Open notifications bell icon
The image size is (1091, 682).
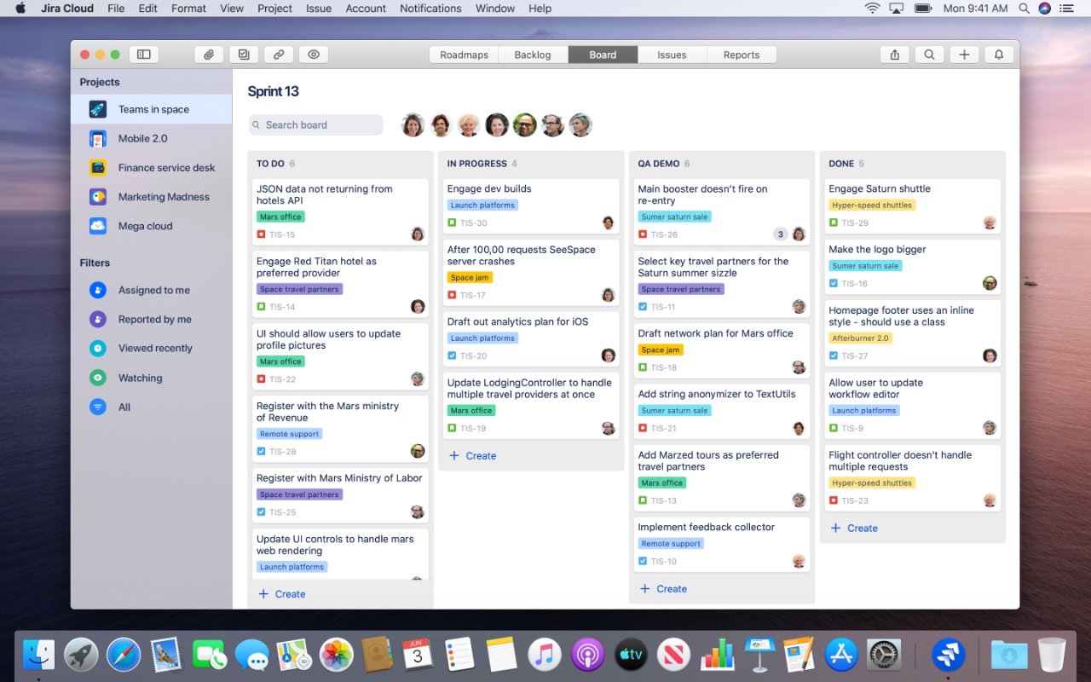(999, 55)
